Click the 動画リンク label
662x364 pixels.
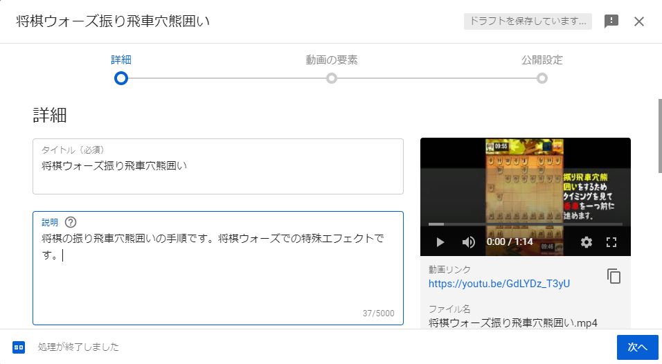point(449,269)
